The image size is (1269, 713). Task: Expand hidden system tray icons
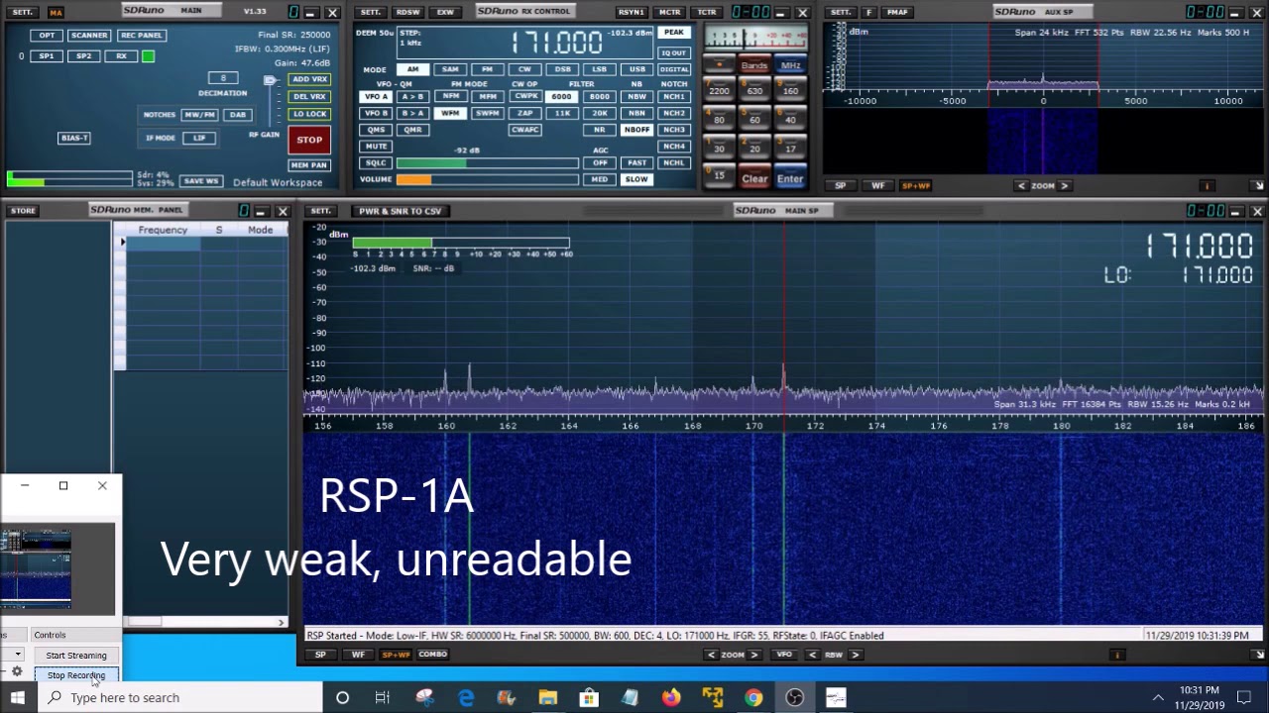[1157, 698]
